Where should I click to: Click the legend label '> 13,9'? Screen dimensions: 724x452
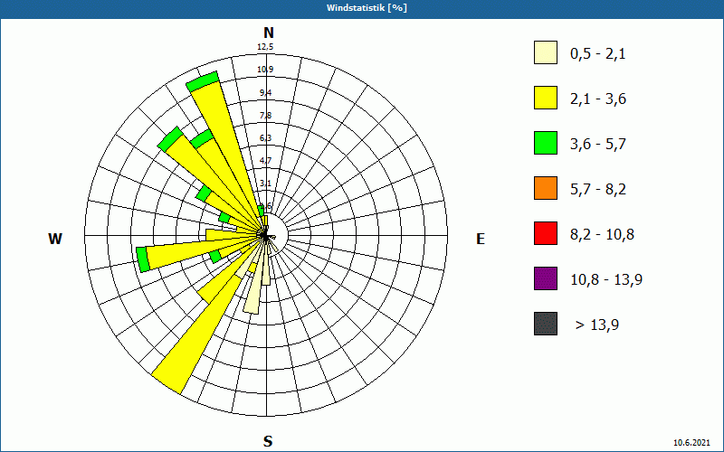point(597,325)
